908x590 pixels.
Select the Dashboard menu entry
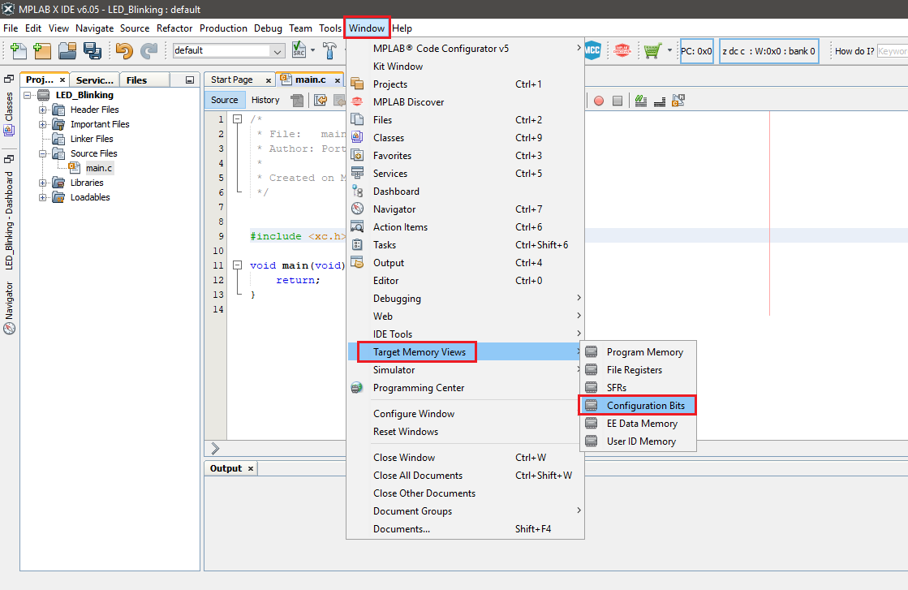[x=466, y=191]
